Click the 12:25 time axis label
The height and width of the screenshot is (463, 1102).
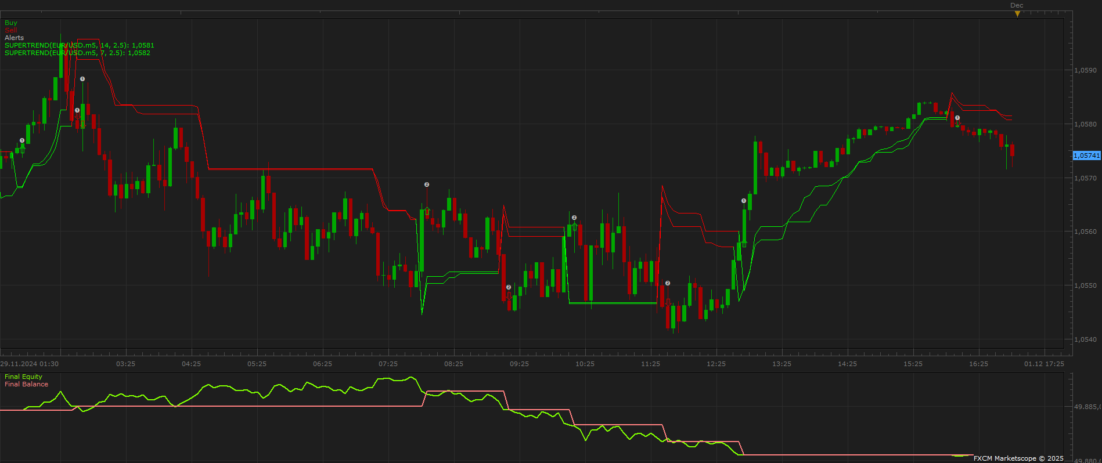coord(716,364)
